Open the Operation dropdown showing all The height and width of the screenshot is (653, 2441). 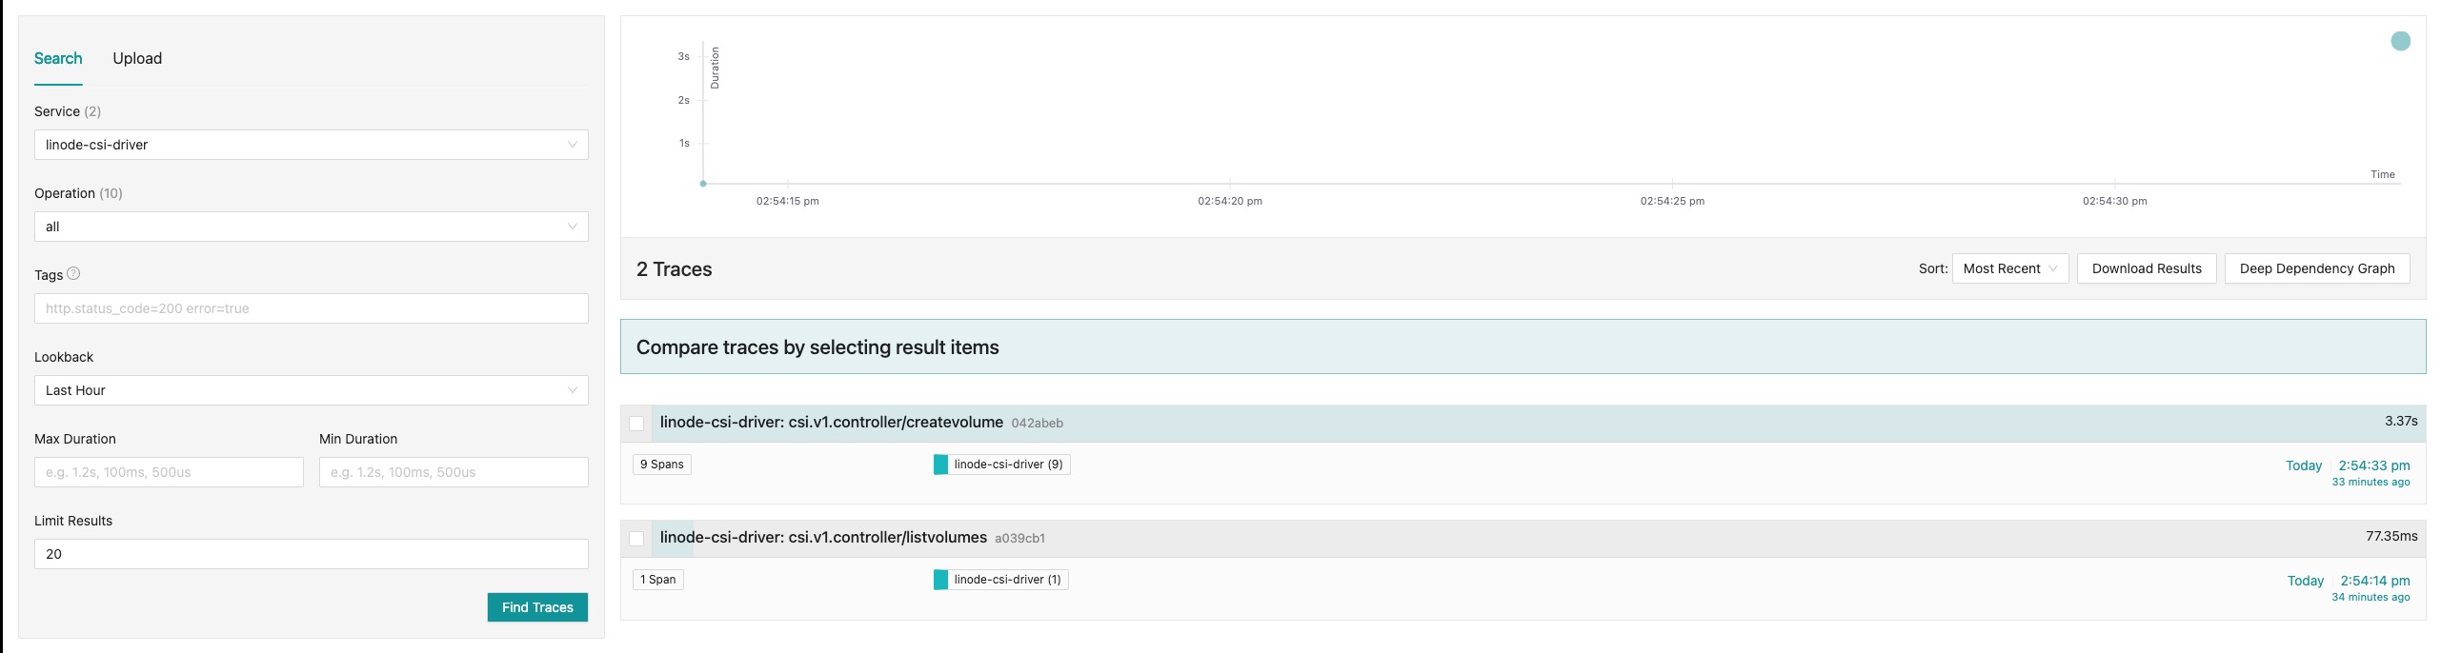tap(311, 227)
